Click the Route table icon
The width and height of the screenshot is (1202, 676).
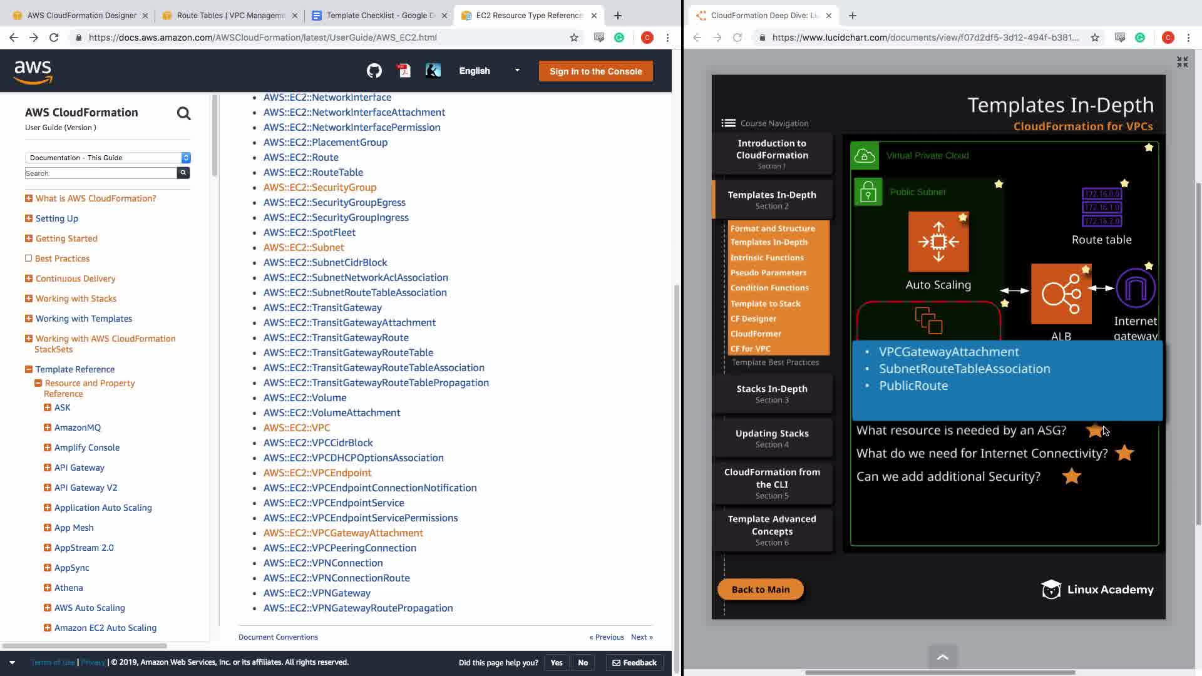[1101, 207]
